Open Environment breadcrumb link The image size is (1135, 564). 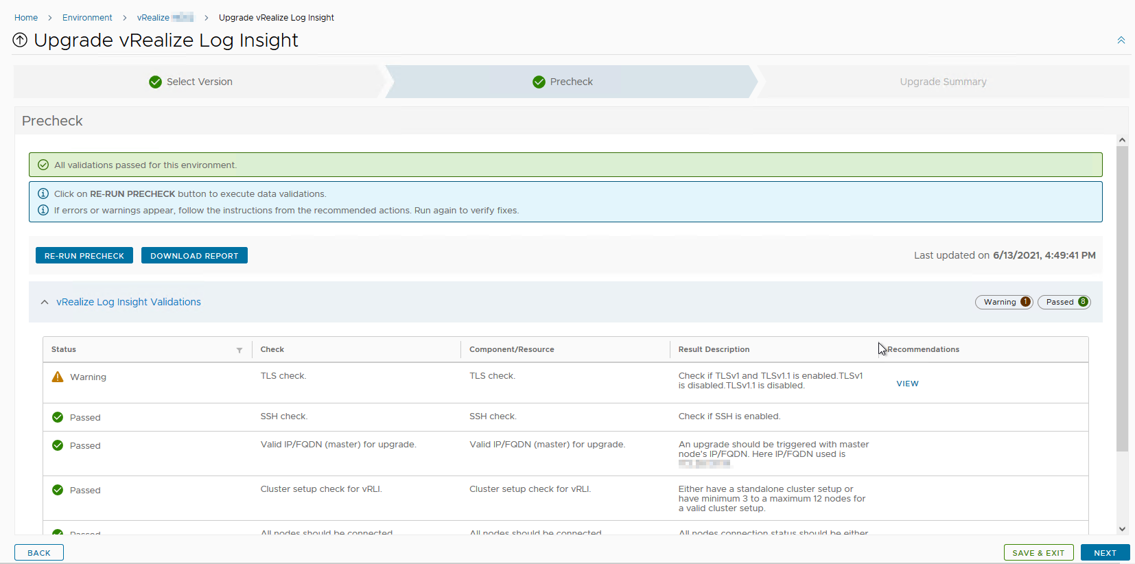(x=87, y=18)
